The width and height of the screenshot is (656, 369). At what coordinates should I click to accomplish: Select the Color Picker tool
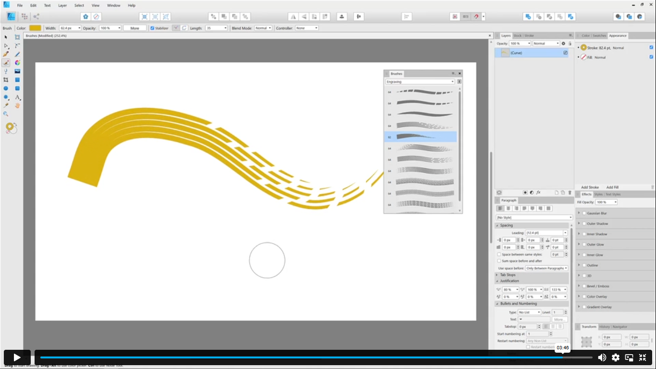(x=6, y=105)
